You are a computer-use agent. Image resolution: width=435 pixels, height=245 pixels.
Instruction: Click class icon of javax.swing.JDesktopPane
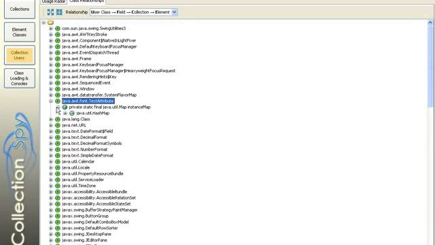coord(58,234)
